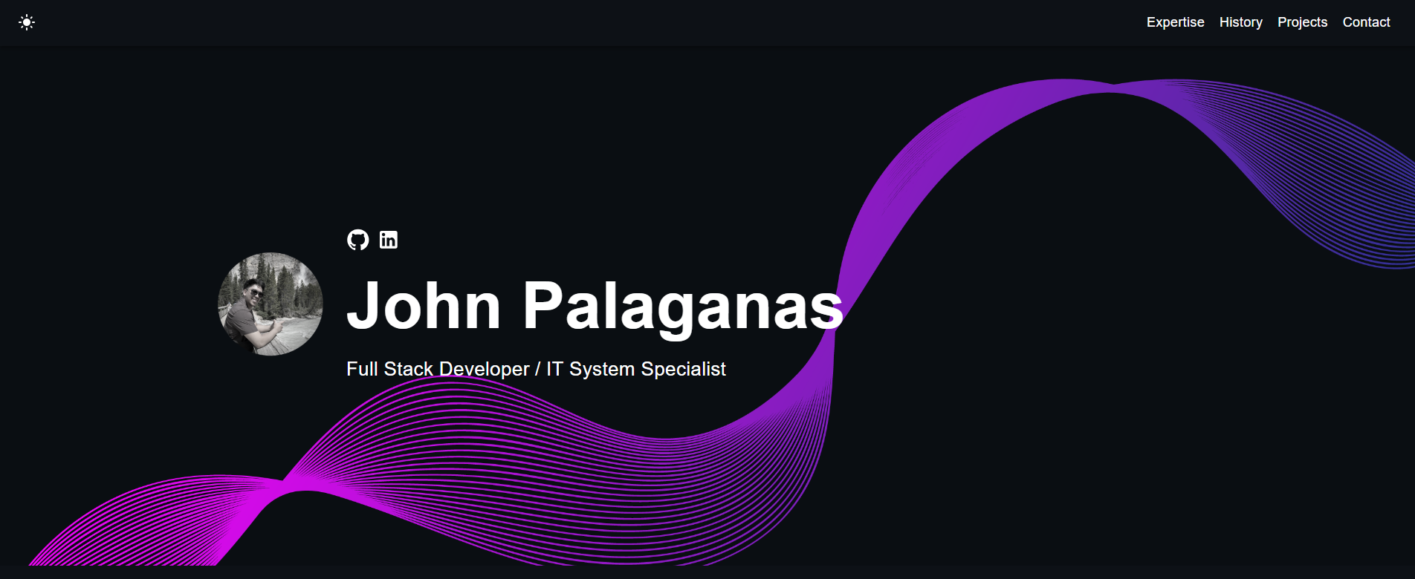Open the LinkedIn profile icon
The height and width of the screenshot is (579, 1415).
point(389,240)
